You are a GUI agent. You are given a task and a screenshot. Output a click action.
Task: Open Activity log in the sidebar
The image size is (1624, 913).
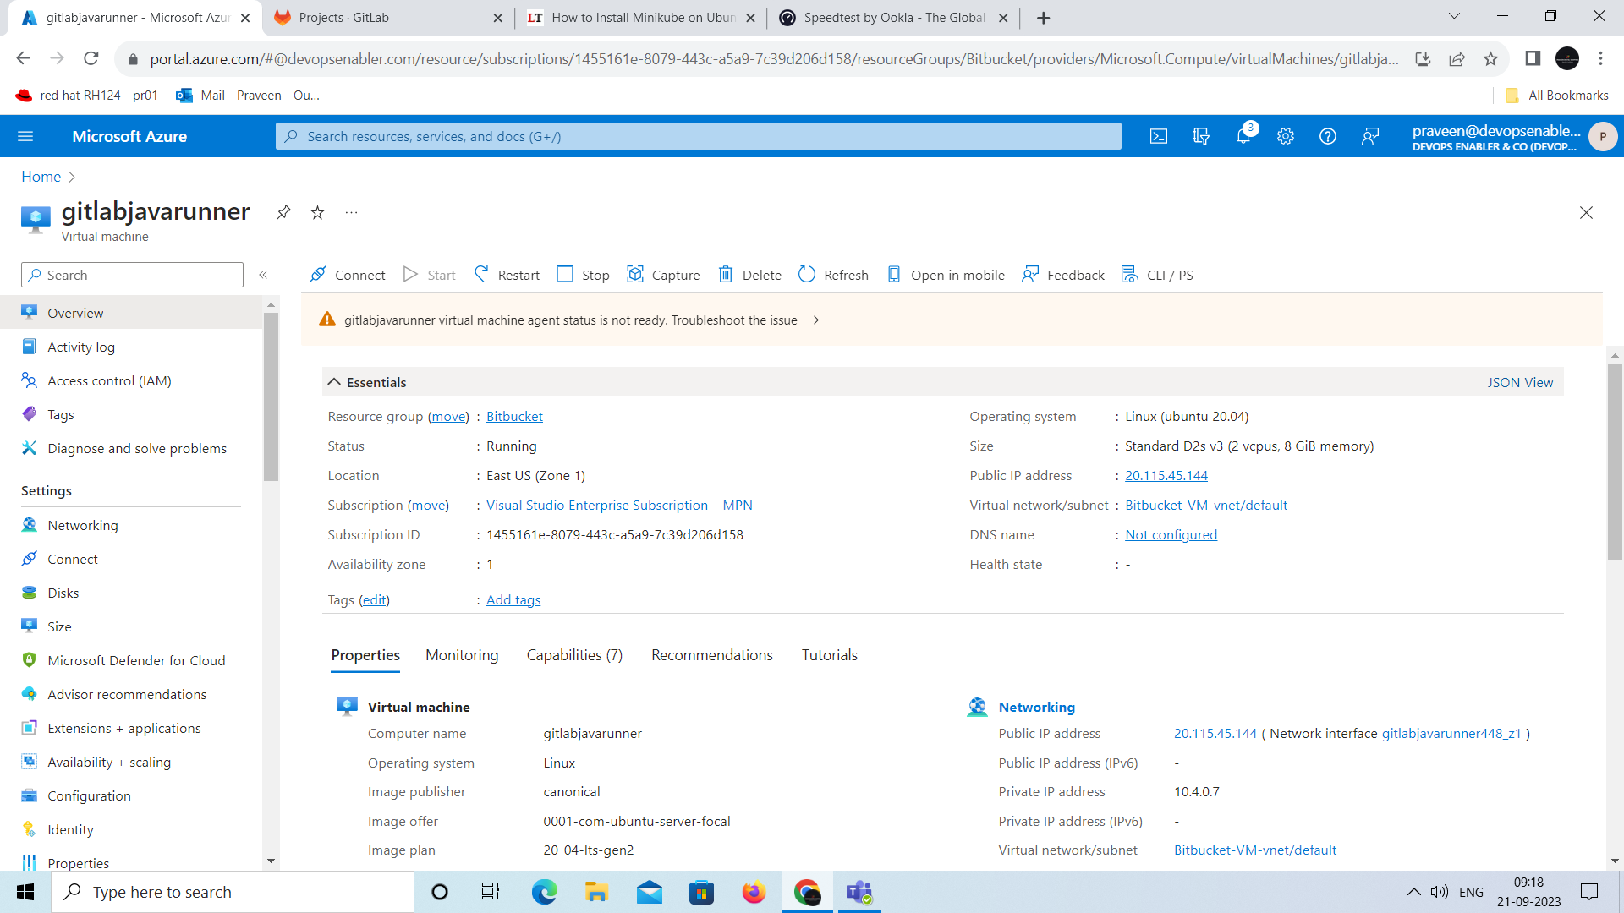click(x=81, y=347)
